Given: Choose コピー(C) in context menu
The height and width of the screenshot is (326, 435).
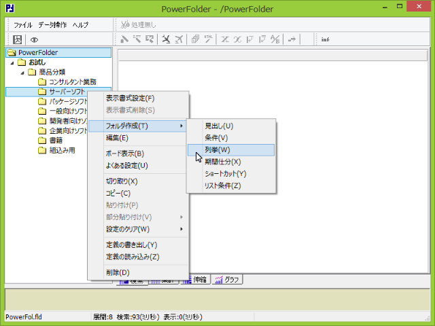Looking at the screenshot, I should tap(138, 194).
